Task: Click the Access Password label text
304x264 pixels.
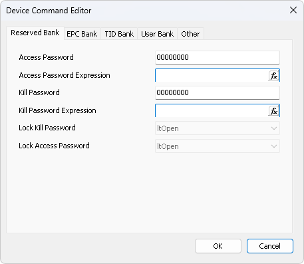Action: [x=46, y=57]
